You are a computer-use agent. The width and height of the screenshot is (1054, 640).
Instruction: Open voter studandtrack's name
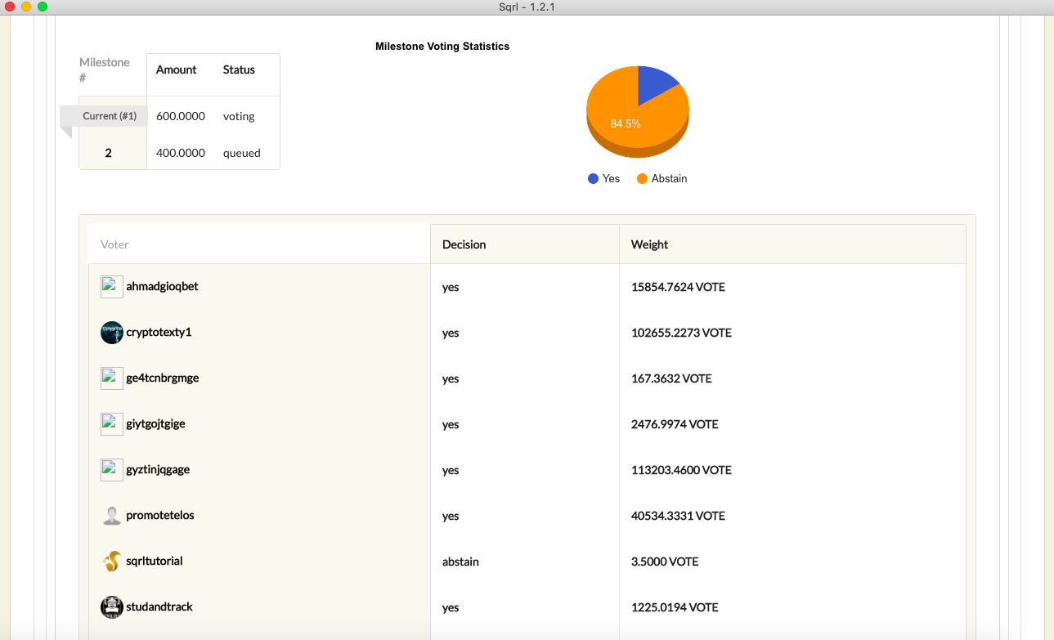(159, 607)
